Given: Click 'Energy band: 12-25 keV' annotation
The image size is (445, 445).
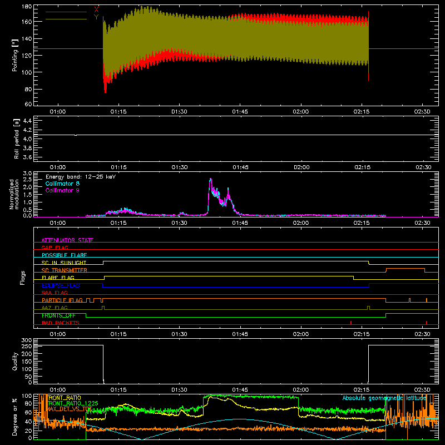Looking at the screenshot, I should (81, 177).
